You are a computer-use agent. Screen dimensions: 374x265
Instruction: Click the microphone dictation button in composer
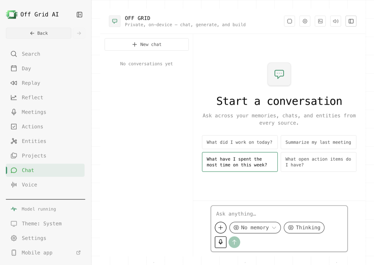(x=221, y=242)
